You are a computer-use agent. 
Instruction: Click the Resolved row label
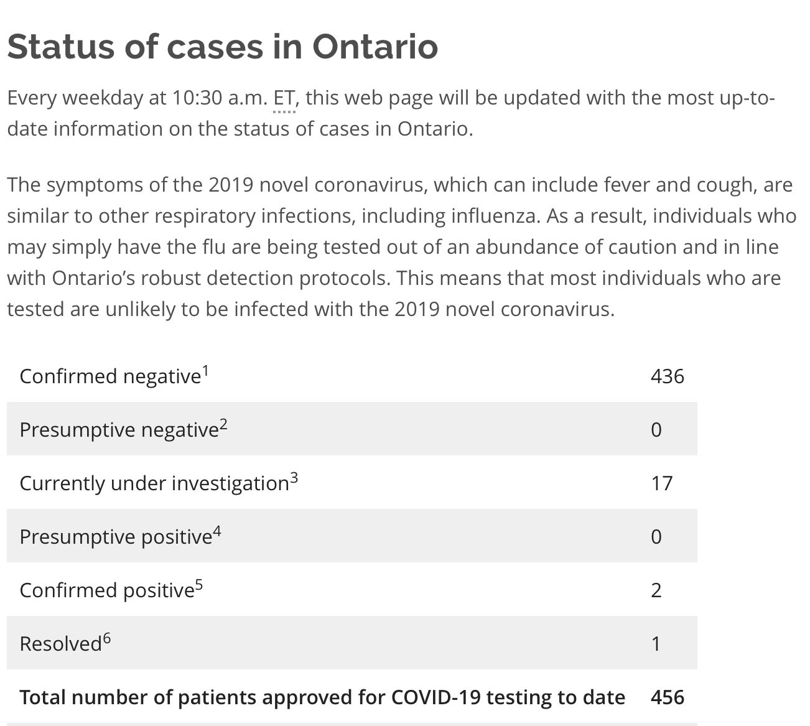click(x=60, y=644)
